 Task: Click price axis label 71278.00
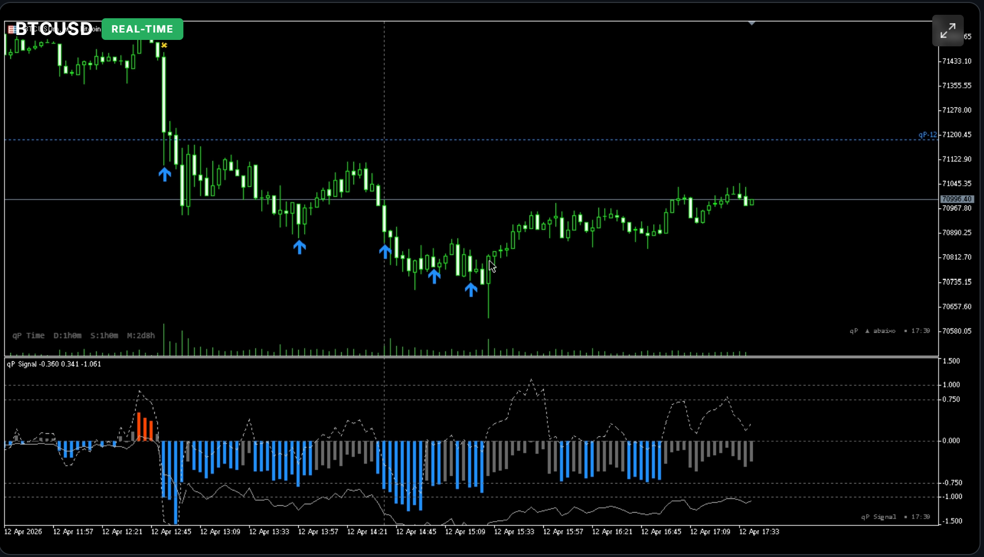pyautogui.click(x=956, y=110)
